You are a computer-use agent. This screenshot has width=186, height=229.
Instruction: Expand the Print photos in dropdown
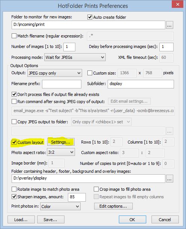[60, 206]
